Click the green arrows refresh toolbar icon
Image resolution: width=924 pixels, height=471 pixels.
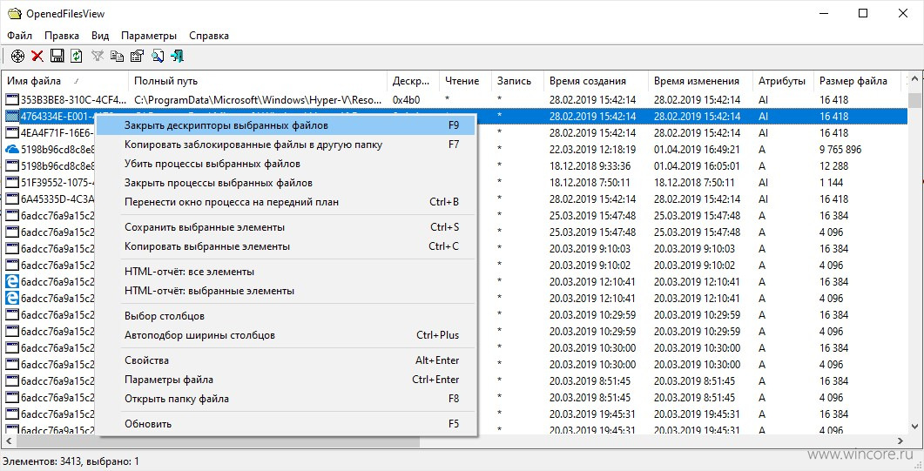(77, 56)
